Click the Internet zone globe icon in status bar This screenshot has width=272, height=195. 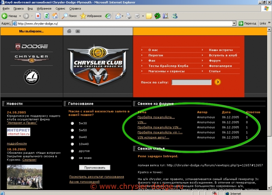click(x=227, y=193)
